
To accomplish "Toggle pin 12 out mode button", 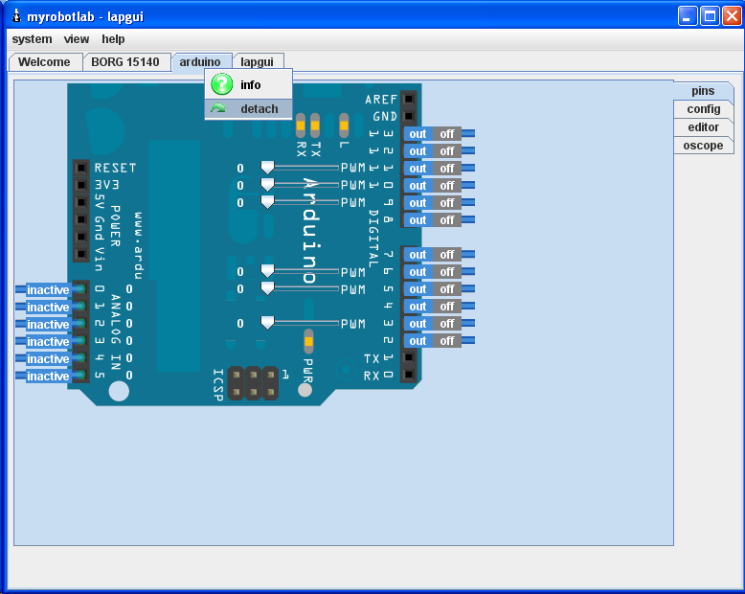I will [x=418, y=151].
